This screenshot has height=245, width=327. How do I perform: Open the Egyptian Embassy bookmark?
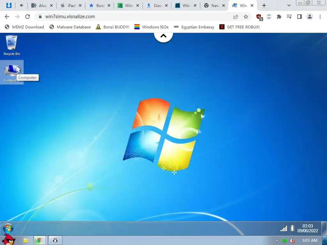(194, 27)
